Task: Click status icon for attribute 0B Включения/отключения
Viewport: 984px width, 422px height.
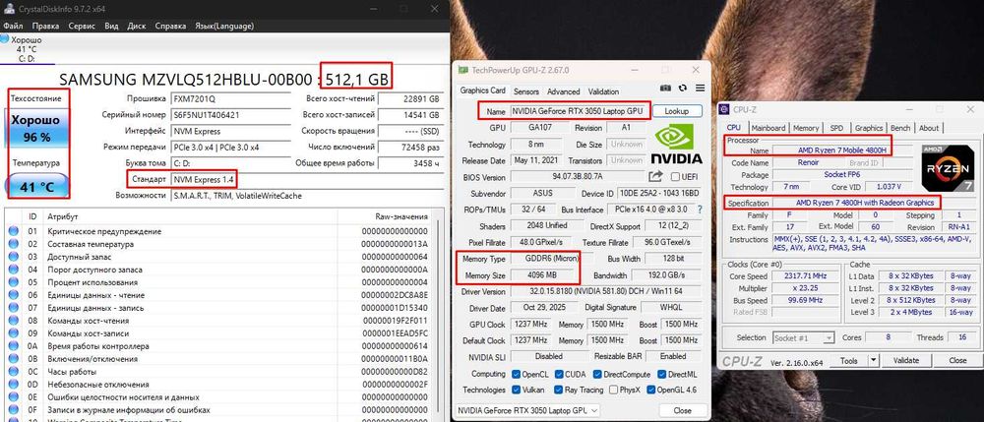Action: [13, 359]
